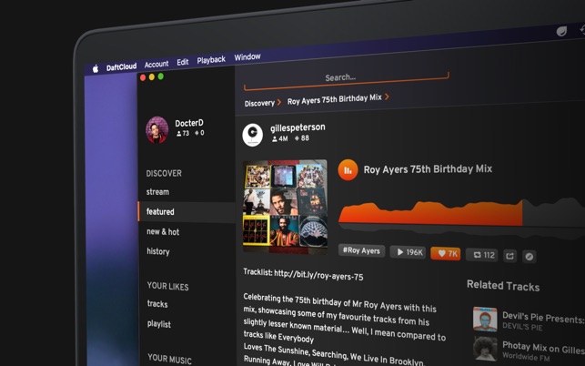Image resolution: width=585 pixels, height=366 pixels.
Task: View gillespeterson's 88 tracks count
Action: 302,138
